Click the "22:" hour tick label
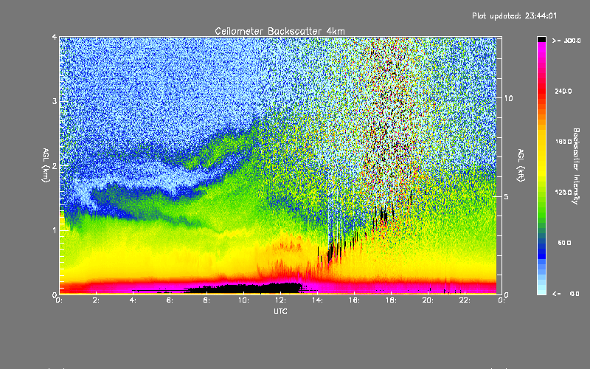 tap(465, 300)
